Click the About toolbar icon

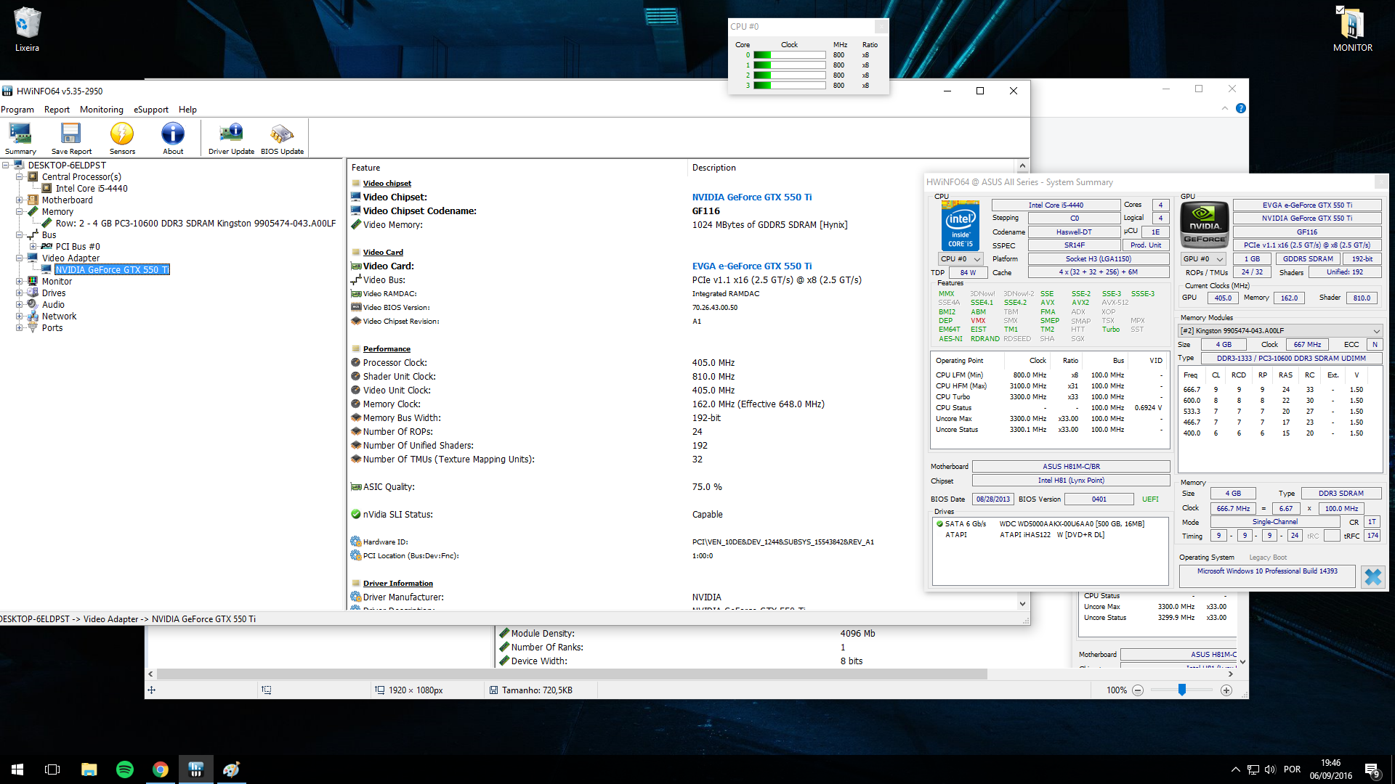173,138
